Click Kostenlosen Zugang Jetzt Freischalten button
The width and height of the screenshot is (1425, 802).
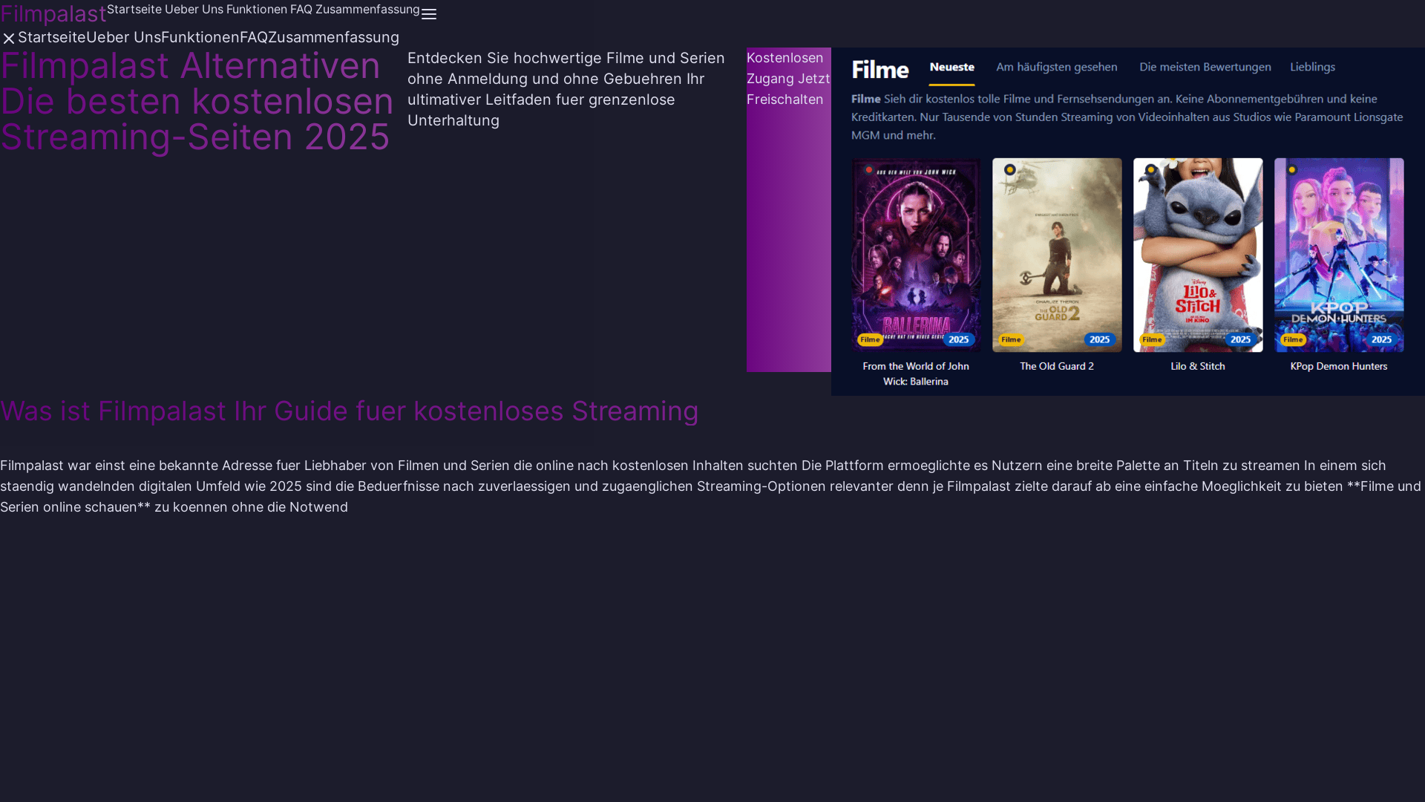789,209
